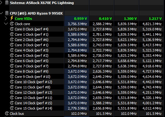The height and width of the screenshot is (117, 165).
Task: Click the clock icon for Core 9 Clock
Action: [12, 76]
